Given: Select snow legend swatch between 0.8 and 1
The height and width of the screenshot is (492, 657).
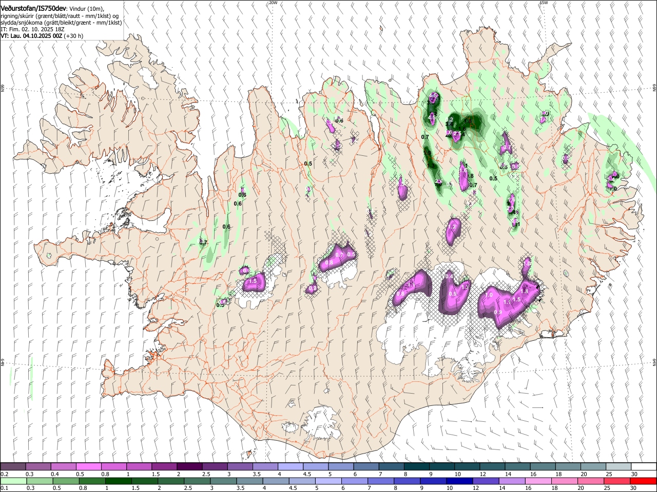Looking at the screenshot, I should coord(114,466).
